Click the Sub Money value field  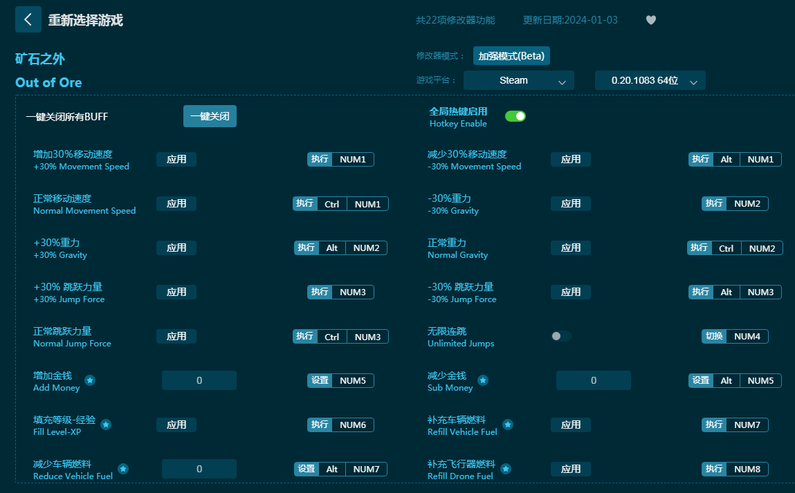(594, 380)
